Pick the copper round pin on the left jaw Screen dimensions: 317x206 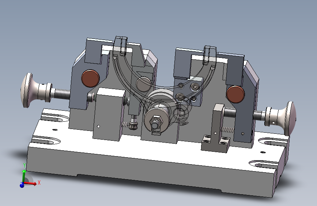coord(90,78)
